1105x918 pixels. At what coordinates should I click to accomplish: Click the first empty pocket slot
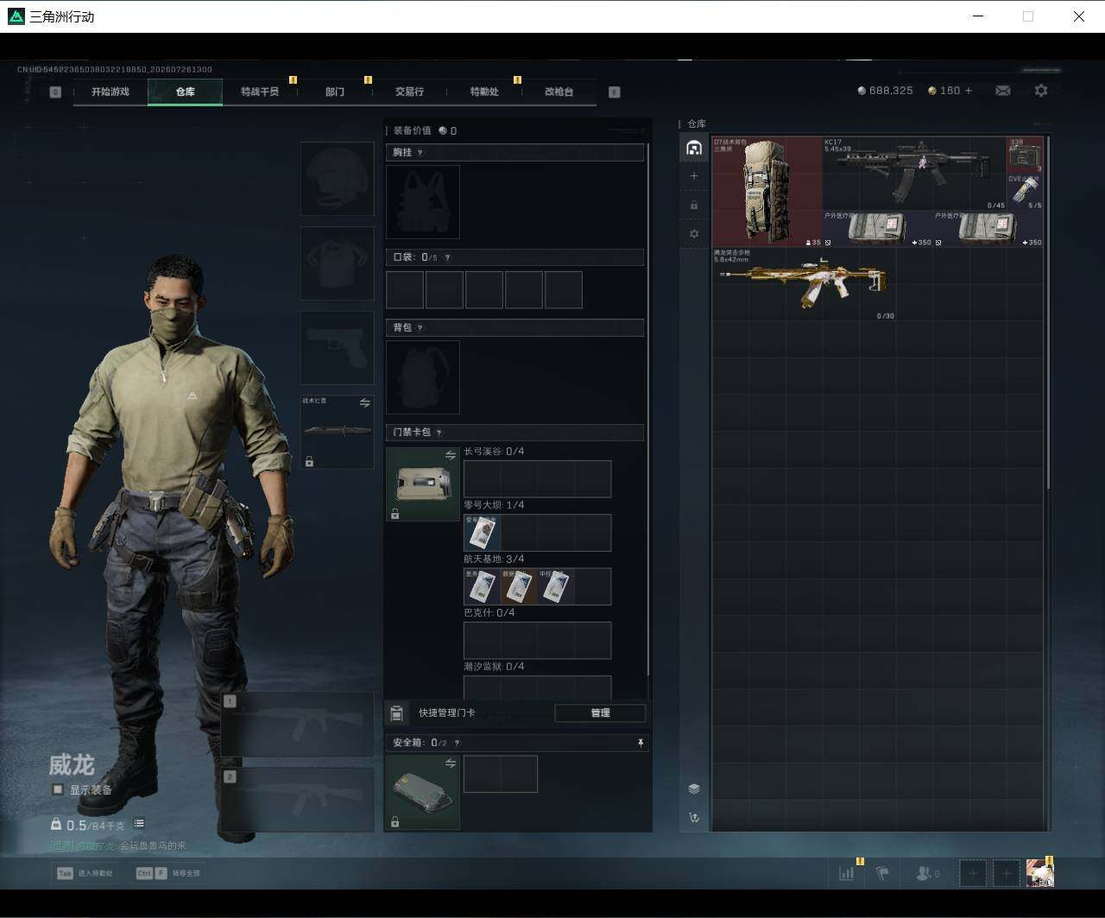point(405,290)
